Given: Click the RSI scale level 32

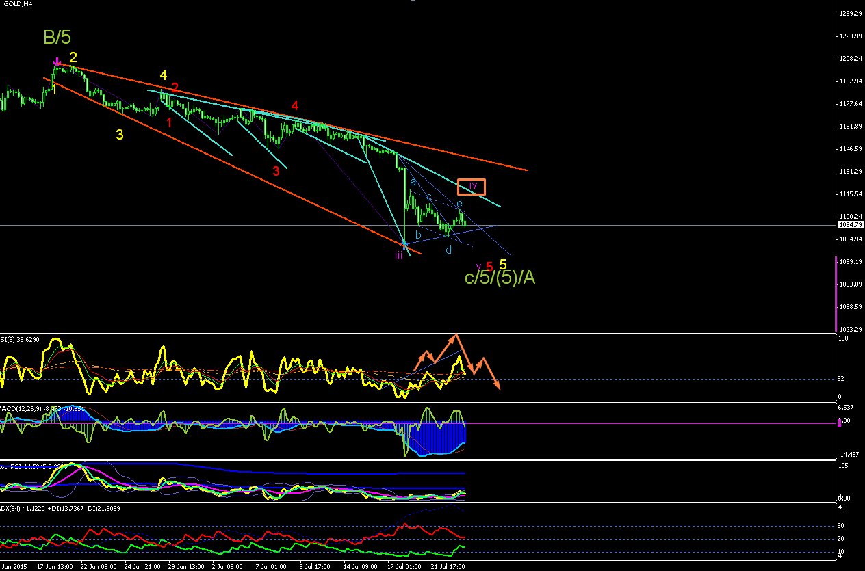Looking at the screenshot, I should point(842,379).
